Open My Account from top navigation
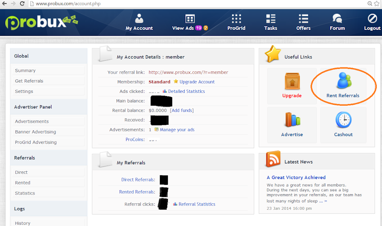Image resolution: width=382 pixels, height=226 pixels. [x=139, y=22]
